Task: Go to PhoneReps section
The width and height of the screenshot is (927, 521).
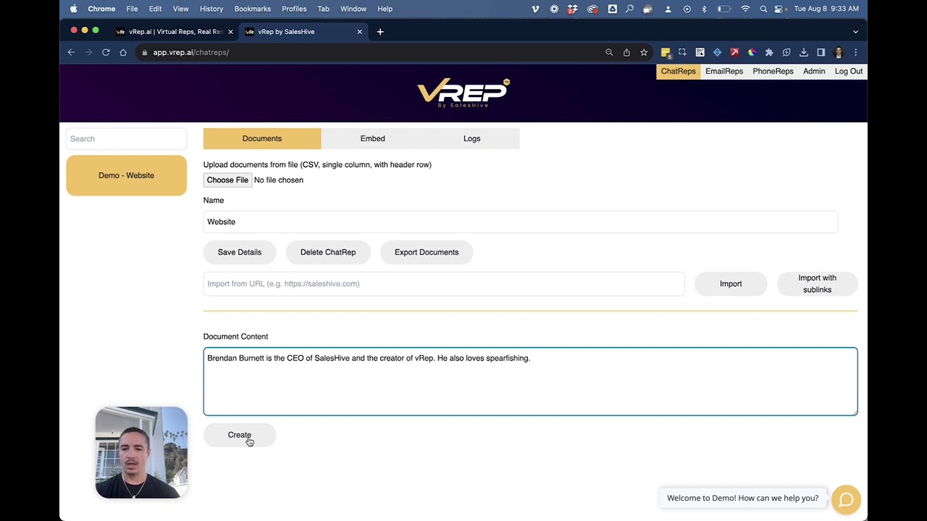Action: click(773, 71)
